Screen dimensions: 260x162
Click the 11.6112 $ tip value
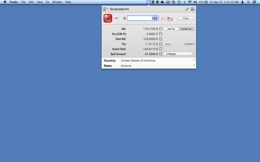pos(151,44)
